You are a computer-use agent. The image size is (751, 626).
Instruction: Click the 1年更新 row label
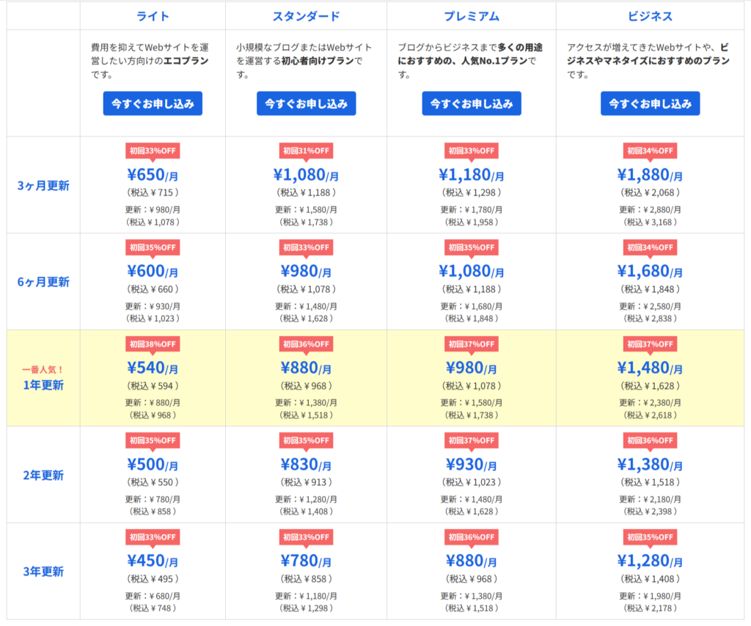(43, 385)
